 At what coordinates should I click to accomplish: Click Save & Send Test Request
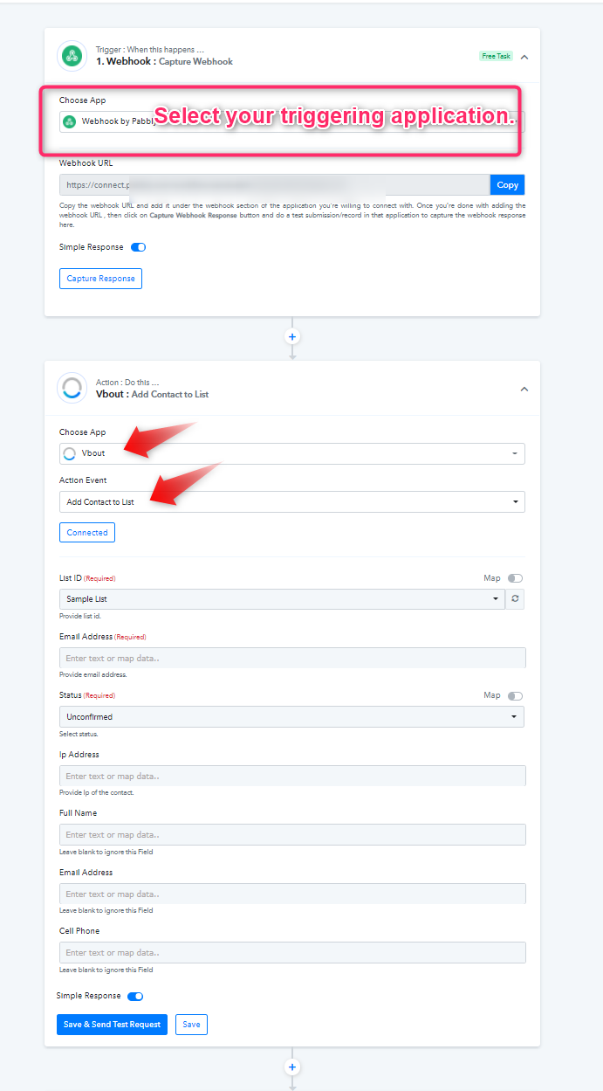[112, 1024]
